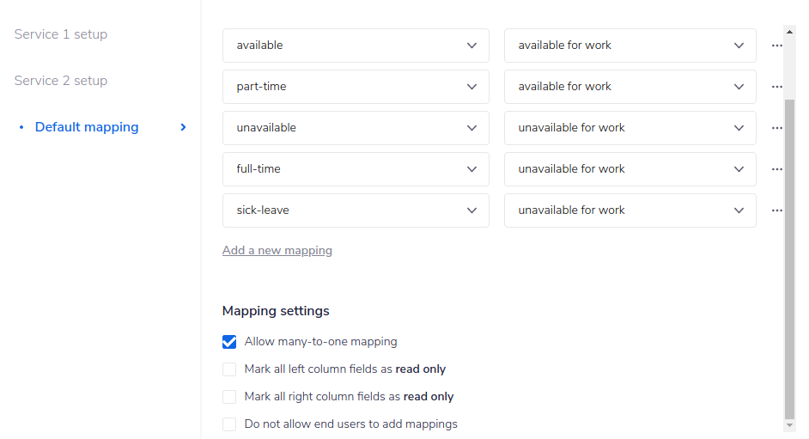Enable Mark all left column fields read only
Screen dimensions: 809x439
[229, 369]
